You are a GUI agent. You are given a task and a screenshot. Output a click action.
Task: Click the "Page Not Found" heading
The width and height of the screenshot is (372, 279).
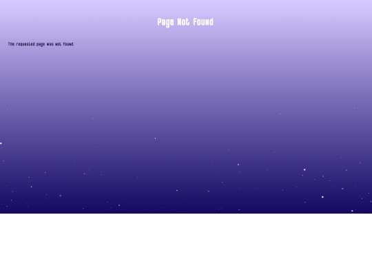(x=185, y=22)
